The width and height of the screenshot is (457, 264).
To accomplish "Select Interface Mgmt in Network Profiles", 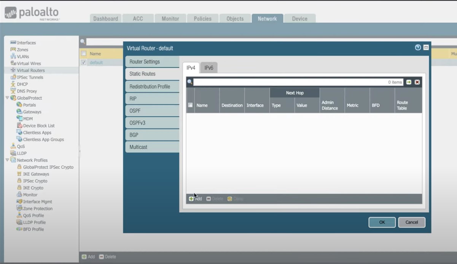I will click(x=38, y=201).
